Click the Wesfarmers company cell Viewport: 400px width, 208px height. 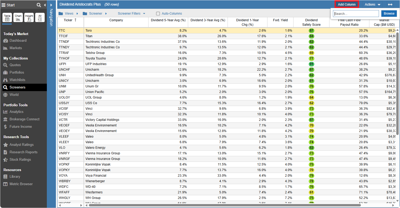pyautogui.click(x=116, y=192)
